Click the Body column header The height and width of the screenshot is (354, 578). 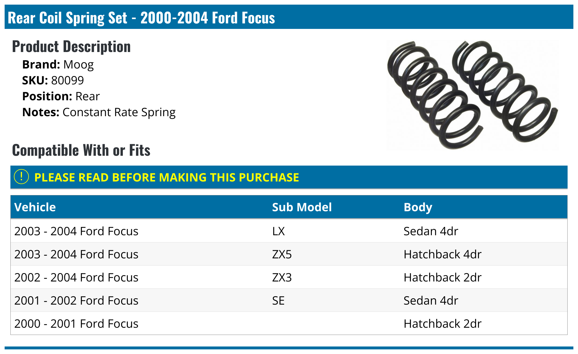(x=418, y=207)
